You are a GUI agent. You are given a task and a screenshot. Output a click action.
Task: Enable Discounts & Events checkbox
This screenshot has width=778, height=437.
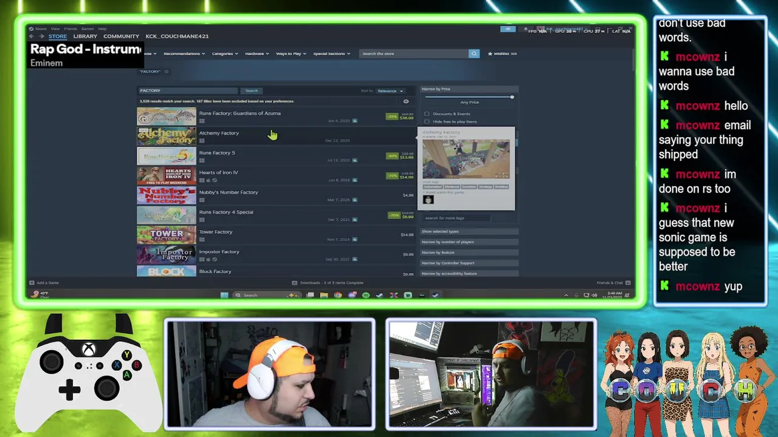pos(427,113)
